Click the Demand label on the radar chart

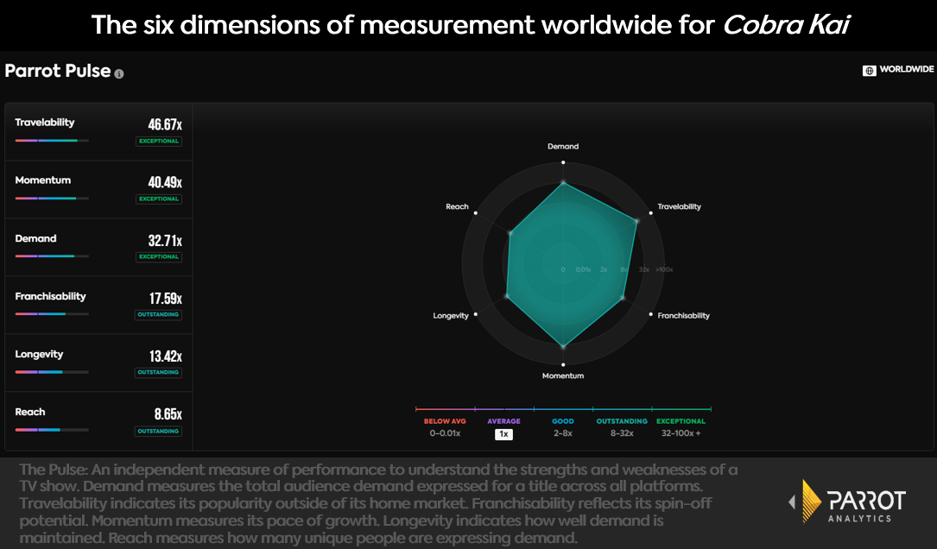click(x=563, y=147)
